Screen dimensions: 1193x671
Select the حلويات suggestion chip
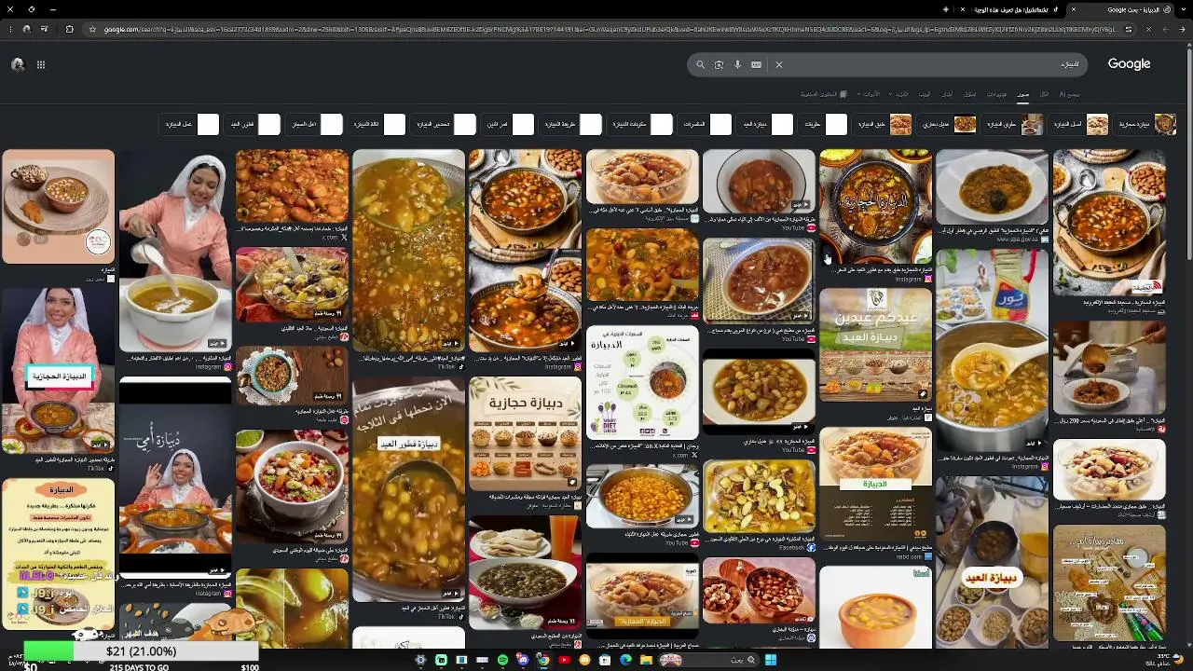click(x=824, y=124)
